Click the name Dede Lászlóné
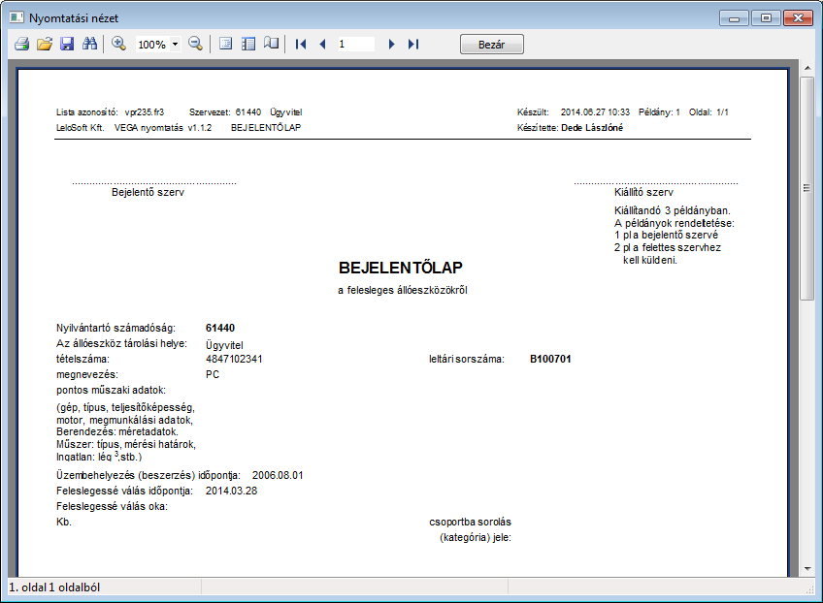This screenshot has width=823, height=603. tap(592, 128)
